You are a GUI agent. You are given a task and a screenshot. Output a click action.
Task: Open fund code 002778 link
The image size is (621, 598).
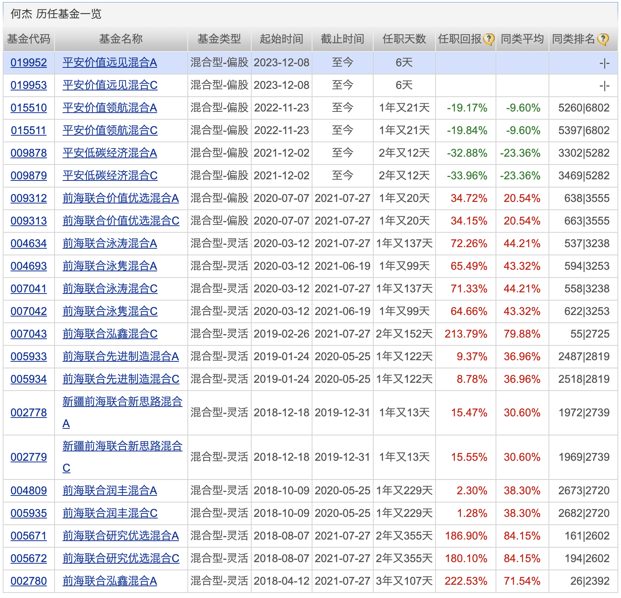pyautogui.click(x=29, y=413)
